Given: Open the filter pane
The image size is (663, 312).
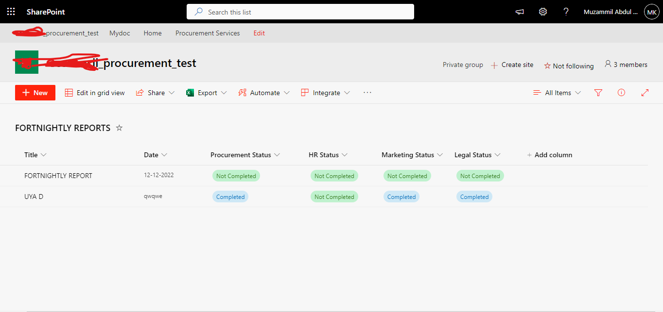Looking at the screenshot, I should 598,92.
